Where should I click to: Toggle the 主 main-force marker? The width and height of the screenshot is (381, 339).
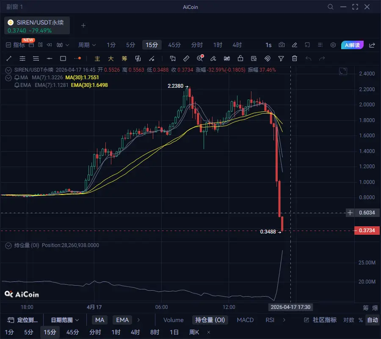point(97,58)
